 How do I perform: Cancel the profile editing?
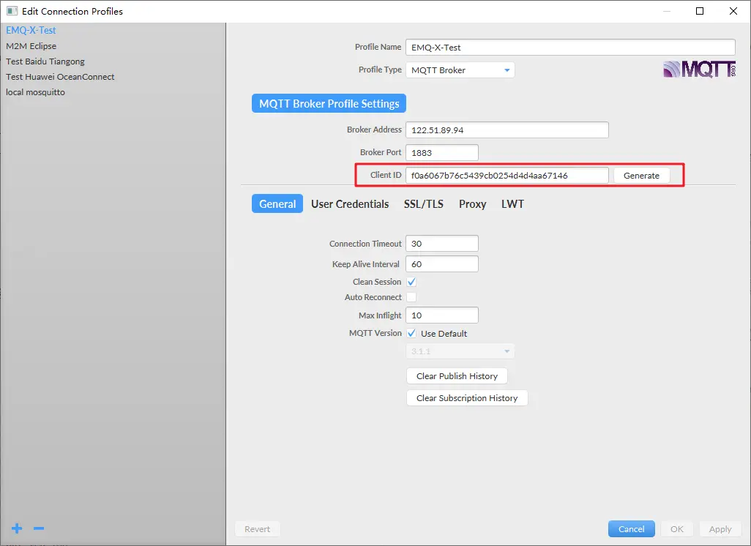click(631, 528)
